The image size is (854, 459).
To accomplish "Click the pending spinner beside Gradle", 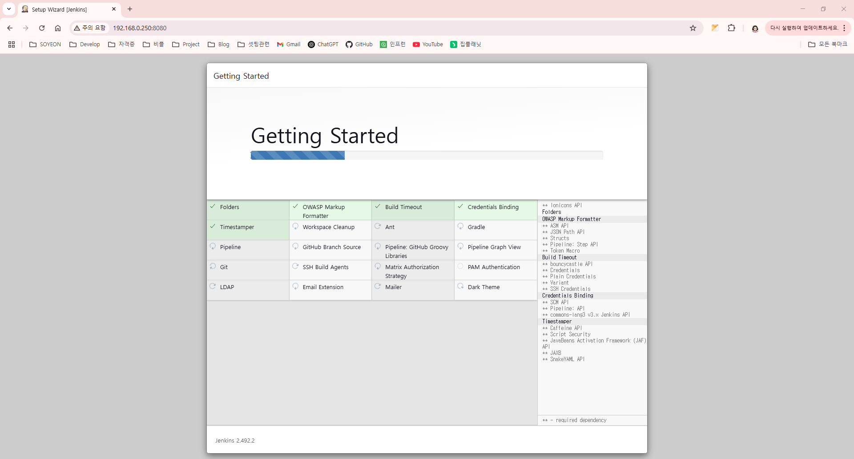I will click(460, 226).
